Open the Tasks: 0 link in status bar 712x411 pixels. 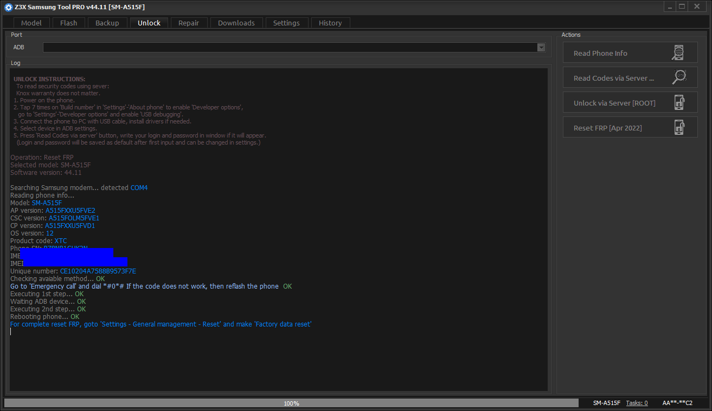[637, 403]
